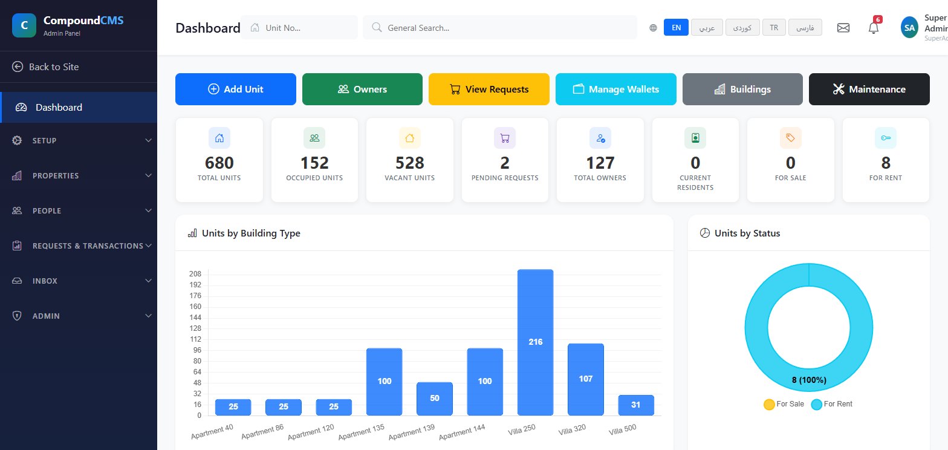Open the Owners button
948x450 pixels.
tap(362, 90)
